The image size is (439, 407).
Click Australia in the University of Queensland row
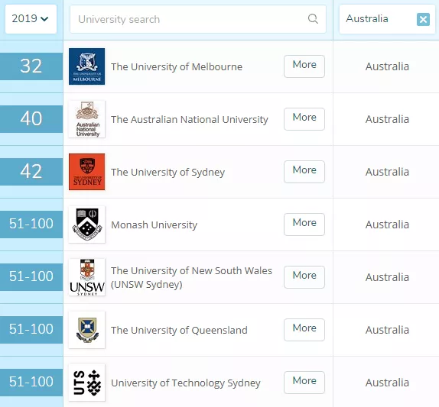387,330
